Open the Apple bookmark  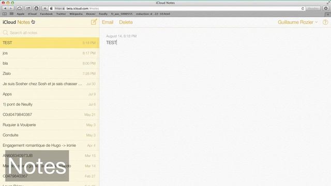point(21,14)
